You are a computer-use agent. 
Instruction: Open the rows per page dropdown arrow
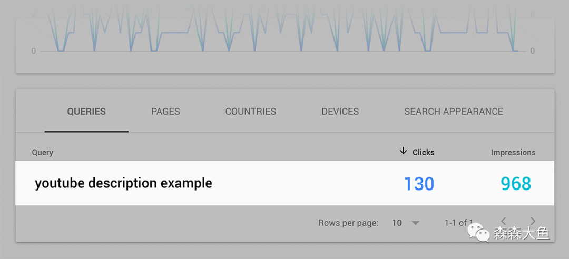point(416,223)
